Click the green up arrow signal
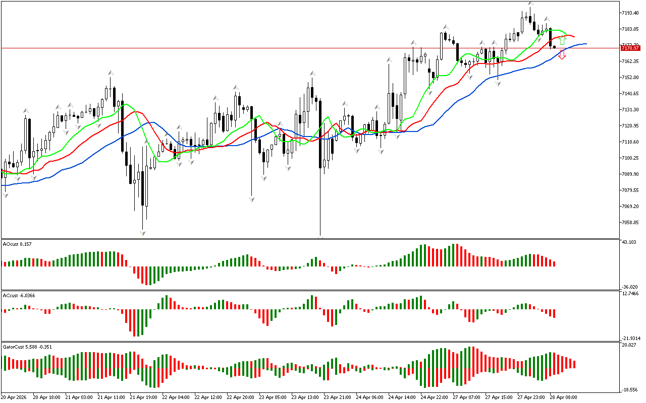The height and width of the screenshot is (403, 646). coord(562,40)
